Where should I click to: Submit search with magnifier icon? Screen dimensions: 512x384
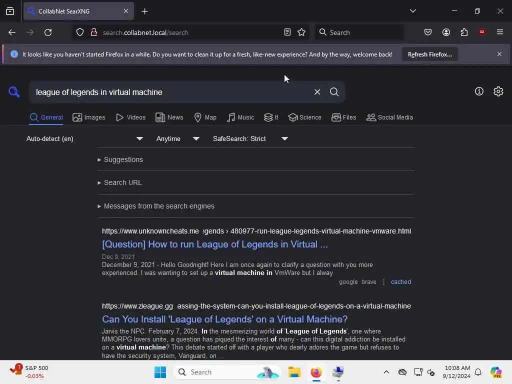334,92
